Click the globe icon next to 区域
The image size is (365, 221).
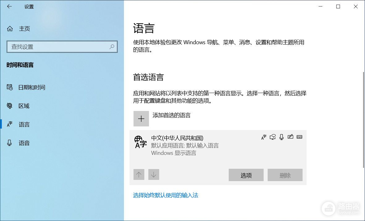[10, 106]
